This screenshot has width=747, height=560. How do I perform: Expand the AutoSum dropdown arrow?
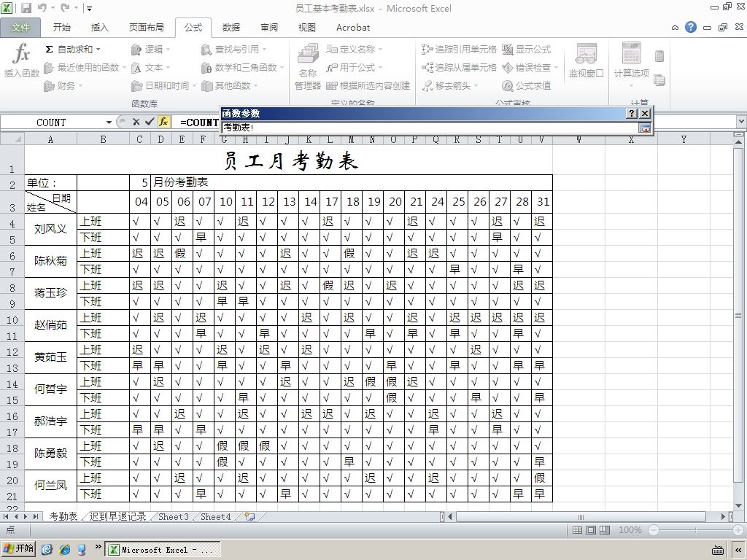point(98,49)
